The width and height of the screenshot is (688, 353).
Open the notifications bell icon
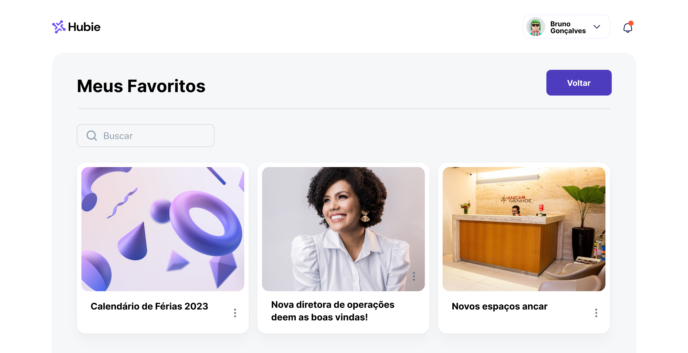pos(628,27)
